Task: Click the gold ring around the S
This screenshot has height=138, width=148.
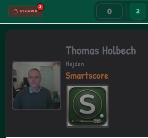Action: click(88, 90)
